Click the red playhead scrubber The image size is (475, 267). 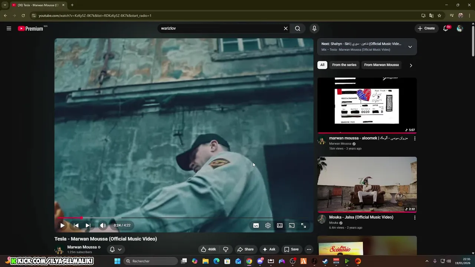click(81, 218)
